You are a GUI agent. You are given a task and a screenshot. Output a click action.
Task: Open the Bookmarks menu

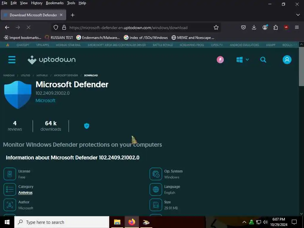tap(55, 3)
